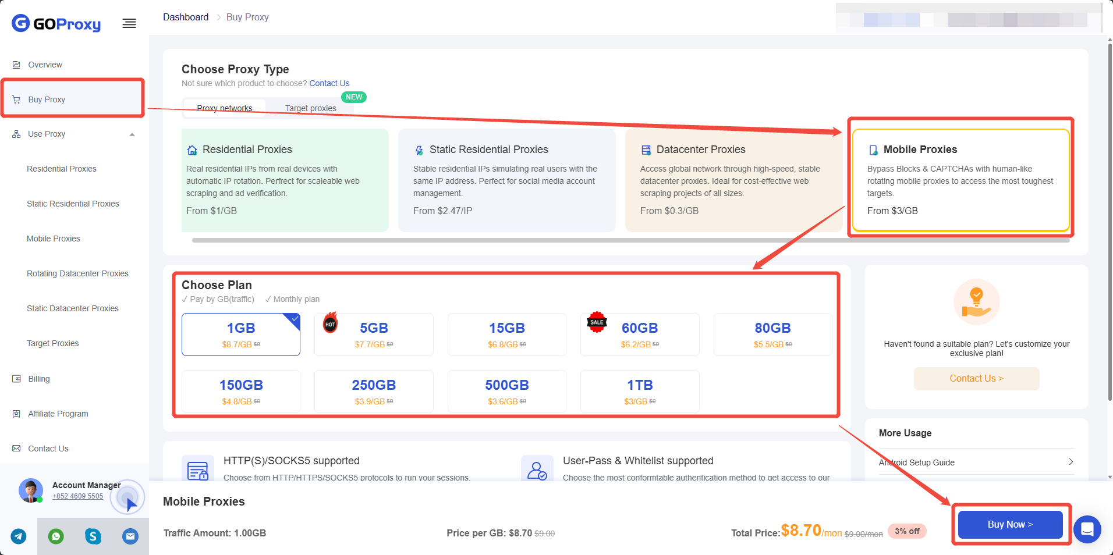Open Mobile Proxies sidebar item
Screen dimensions: 1113x555
[54, 239]
